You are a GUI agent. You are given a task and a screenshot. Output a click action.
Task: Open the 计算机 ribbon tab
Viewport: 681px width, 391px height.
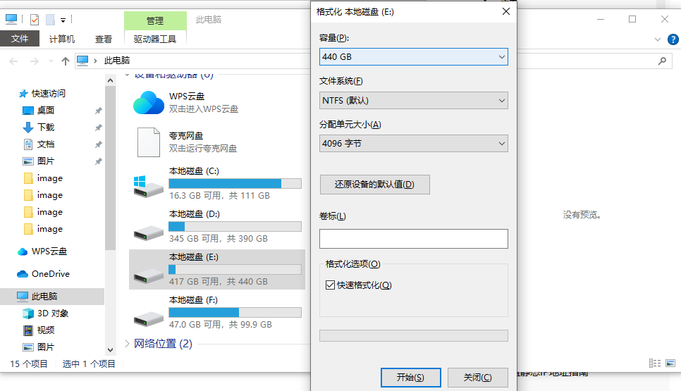click(x=61, y=39)
